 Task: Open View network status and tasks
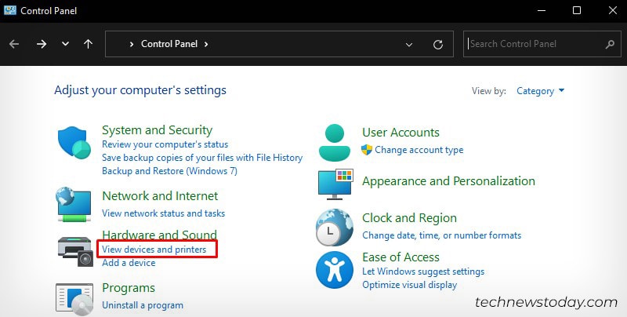click(x=164, y=213)
